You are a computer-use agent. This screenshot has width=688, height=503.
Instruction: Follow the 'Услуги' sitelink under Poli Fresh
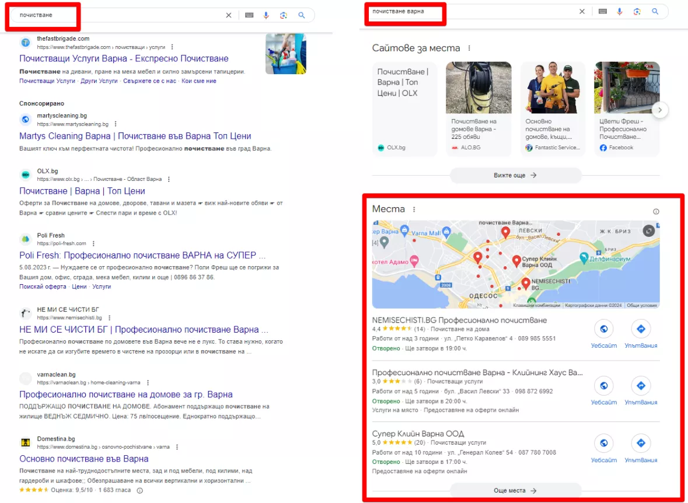(x=102, y=287)
